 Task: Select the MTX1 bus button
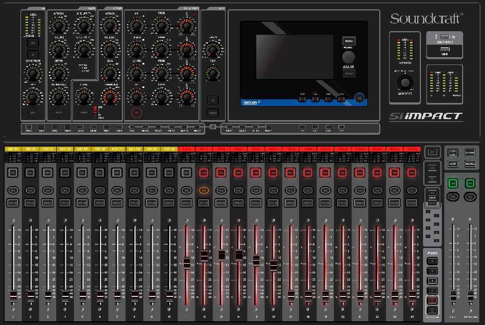point(229,127)
